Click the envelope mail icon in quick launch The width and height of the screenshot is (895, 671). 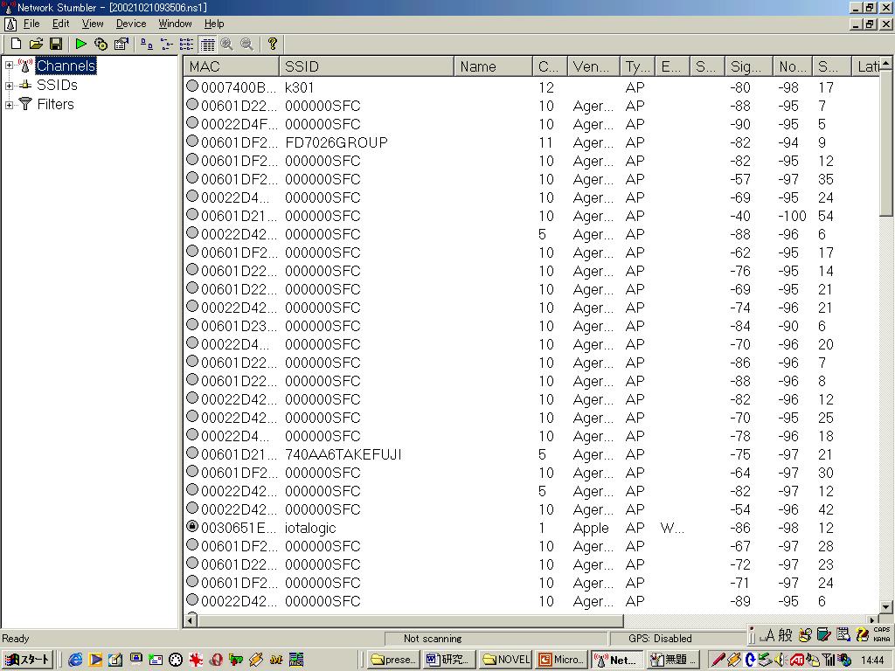pos(156,660)
